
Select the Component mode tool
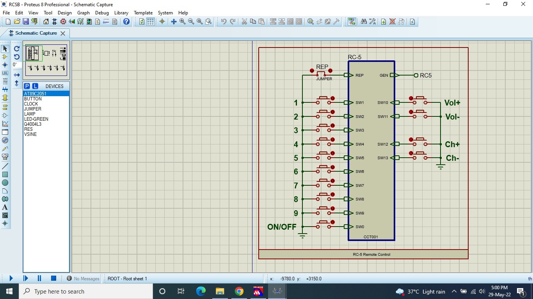pos(5,57)
